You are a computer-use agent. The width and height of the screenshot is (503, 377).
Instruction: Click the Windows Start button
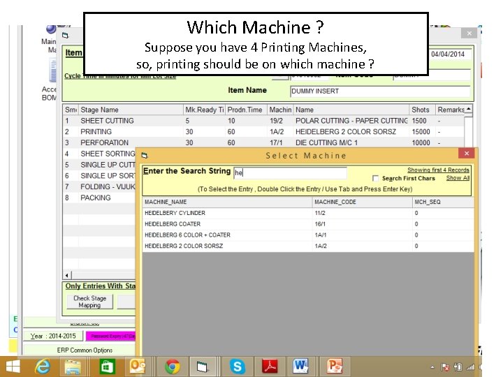13,367
